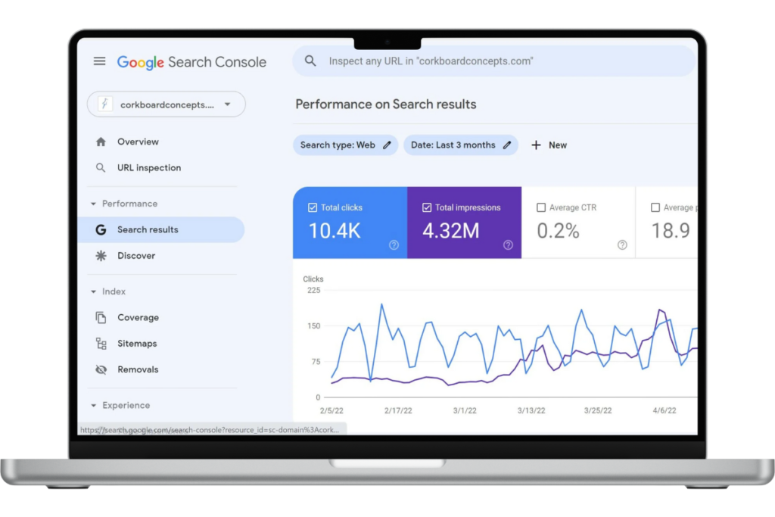Open the search-console URL shown at bottom
The width and height of the screenshot is (775, 517).
point(210,428)
